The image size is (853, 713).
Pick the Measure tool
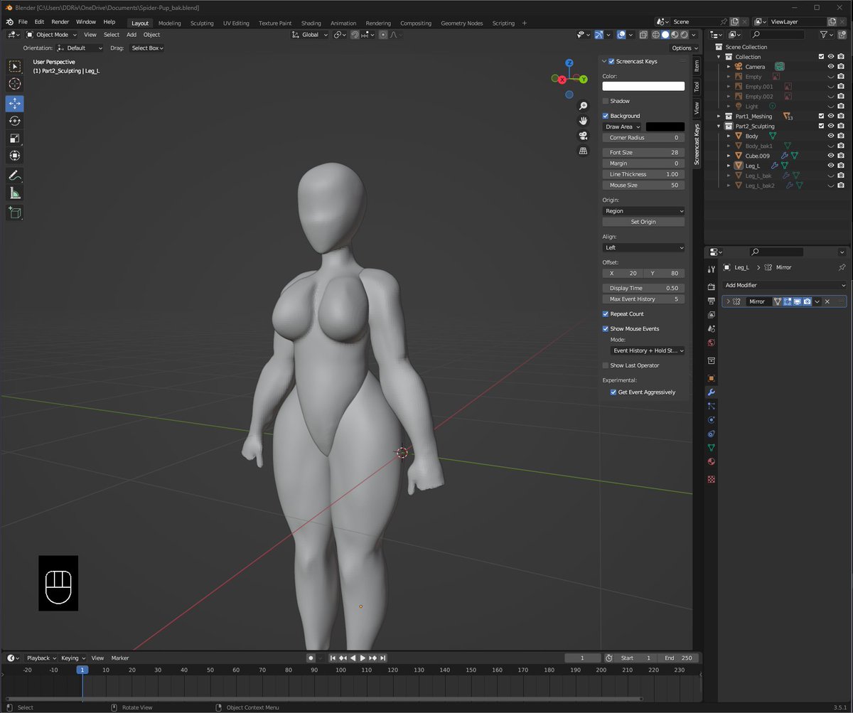pos(15,193)
